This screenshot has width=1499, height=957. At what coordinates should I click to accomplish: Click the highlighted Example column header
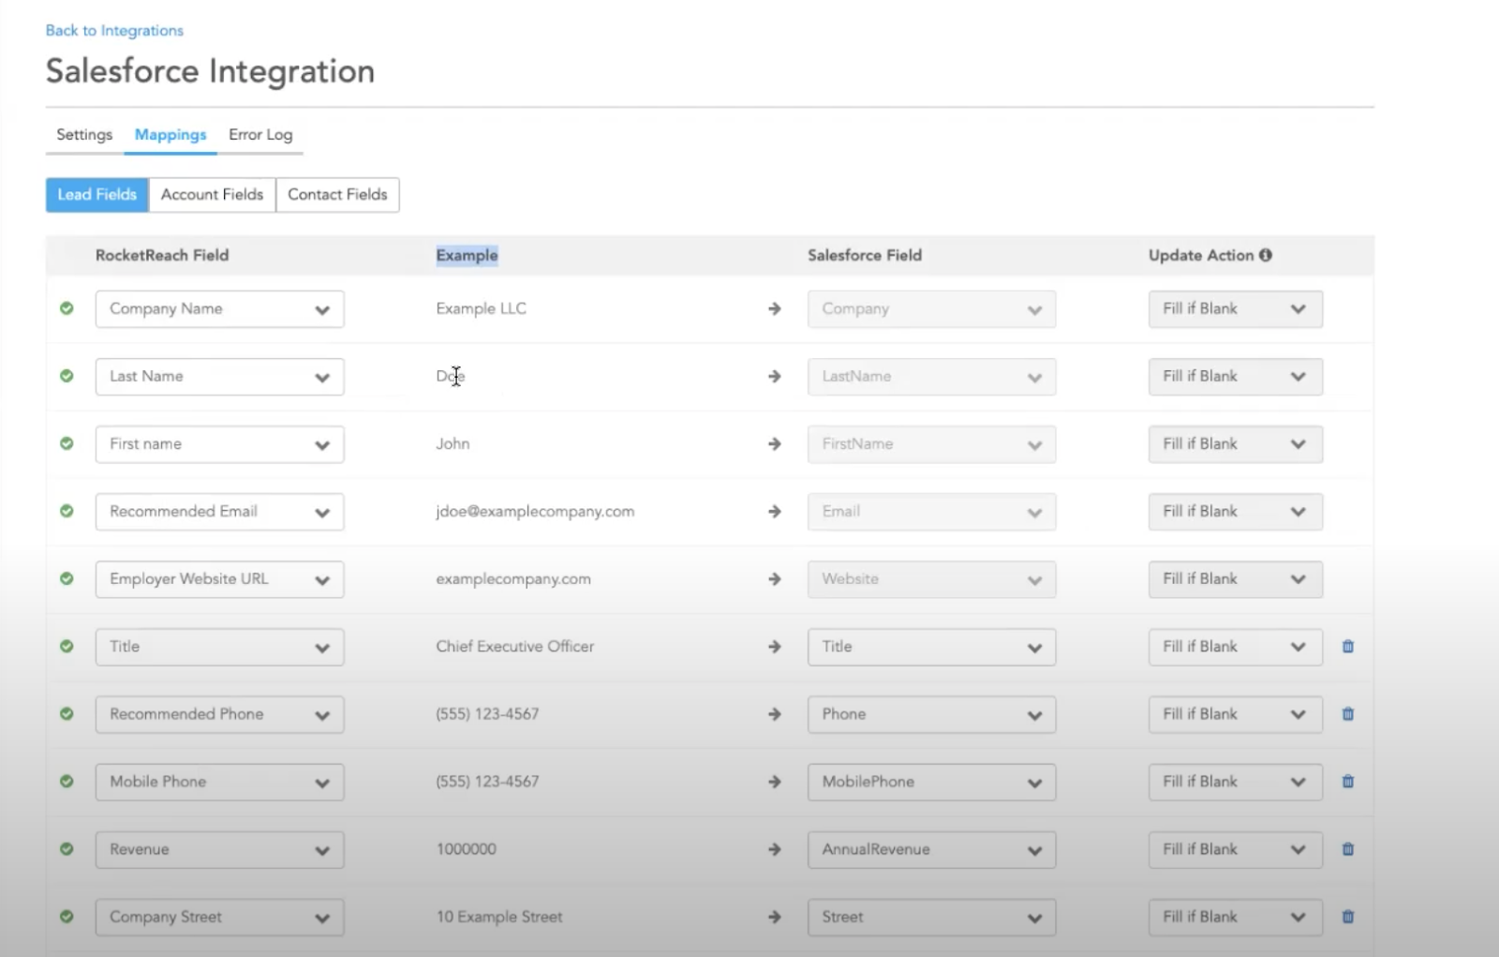467,254
